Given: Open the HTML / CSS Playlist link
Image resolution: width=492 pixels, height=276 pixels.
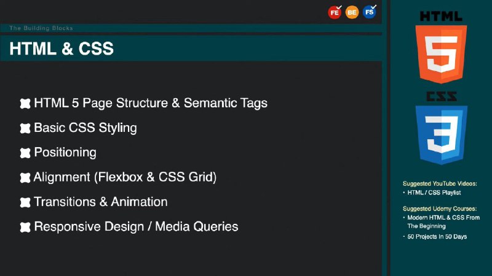Looking at the screenshot, I should (x=434, y=193).
